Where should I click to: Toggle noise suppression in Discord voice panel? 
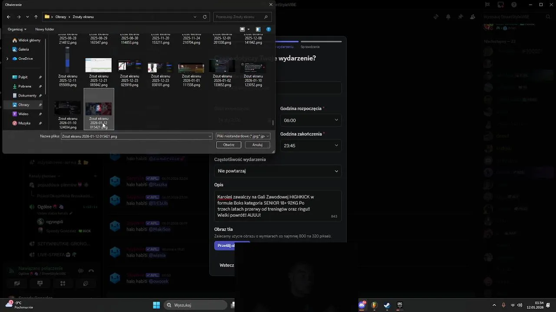tap(80, 271)
